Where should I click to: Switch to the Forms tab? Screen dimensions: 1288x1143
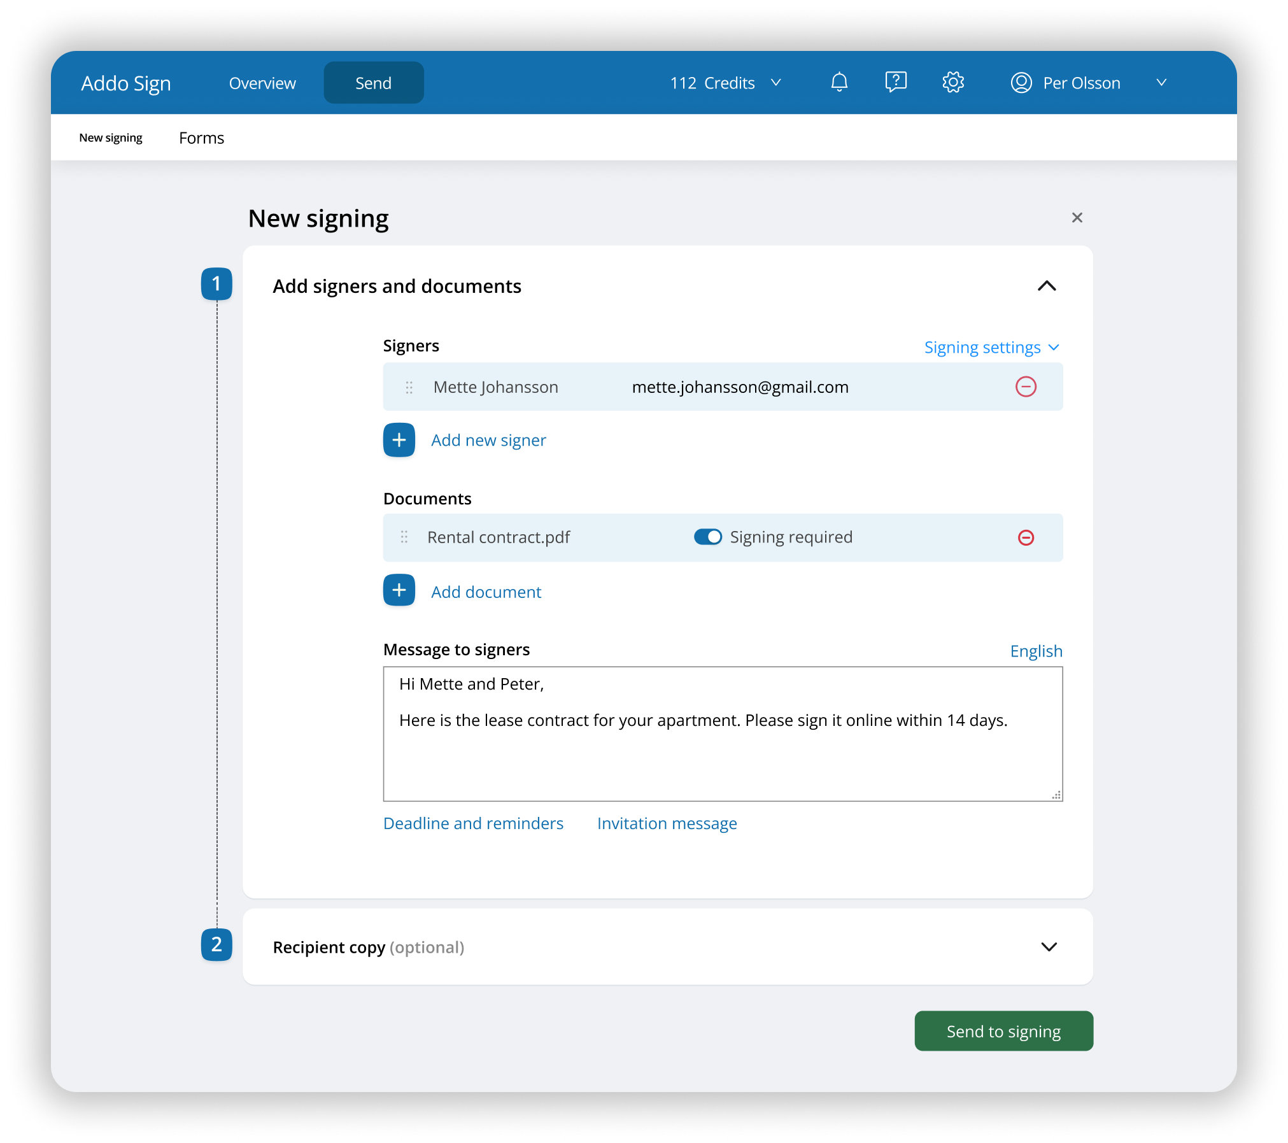pyautogui.click(x=201, y=138)
